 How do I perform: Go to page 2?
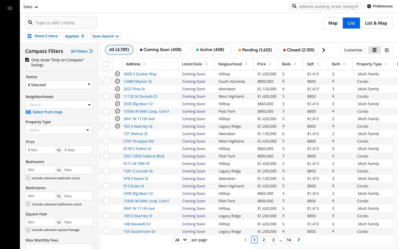(264, 240)
